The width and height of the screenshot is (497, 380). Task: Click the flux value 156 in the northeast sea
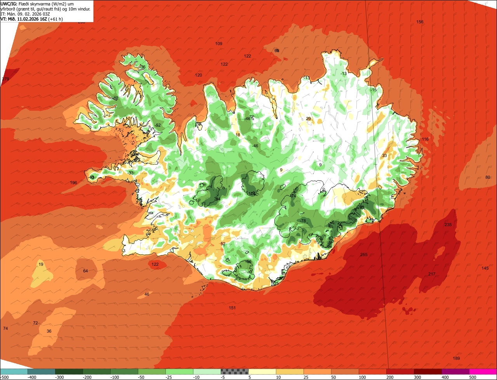click(x=420, y=22)
